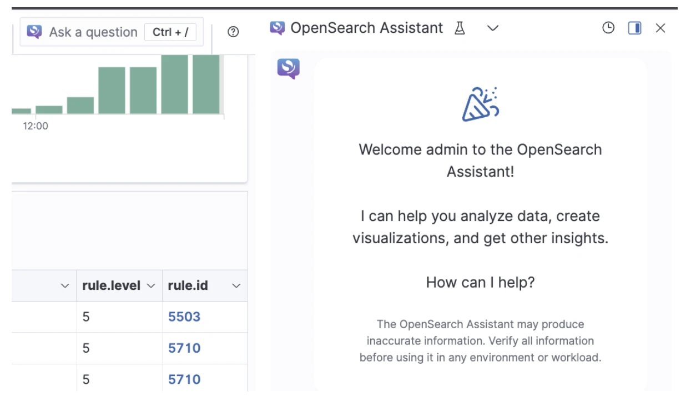Open the chevron of the unlabeled column before rule.level
This screenshot has width=686, height=401.
tap(65, 286)
